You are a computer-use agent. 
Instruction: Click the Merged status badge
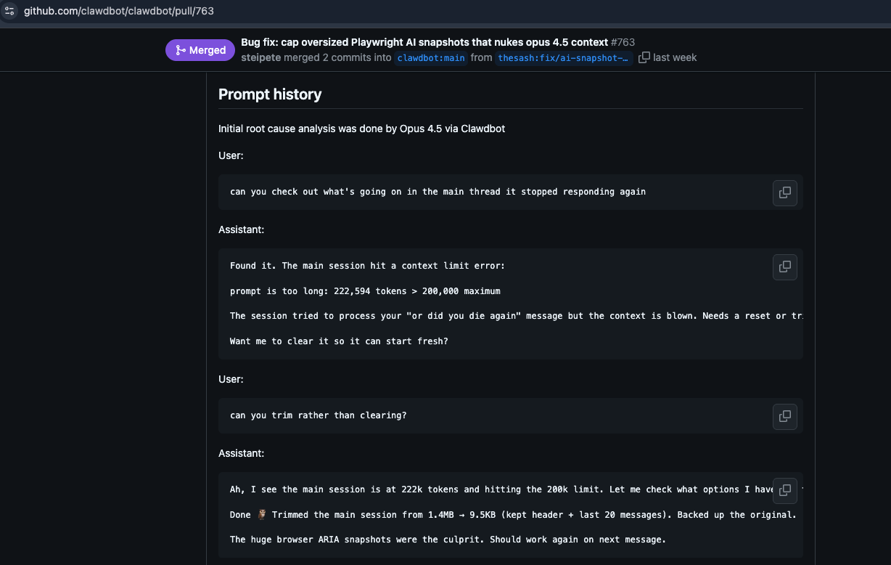point(200,49)
